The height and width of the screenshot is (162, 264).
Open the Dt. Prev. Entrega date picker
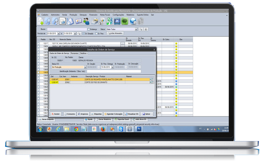pos(113,67)
